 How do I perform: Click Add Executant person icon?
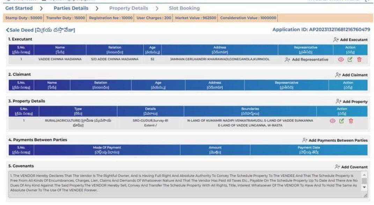tap(336, 40)
